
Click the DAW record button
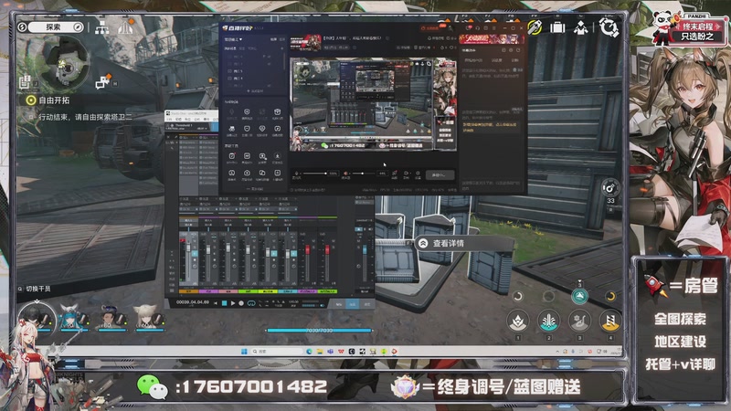pos(241,303)
